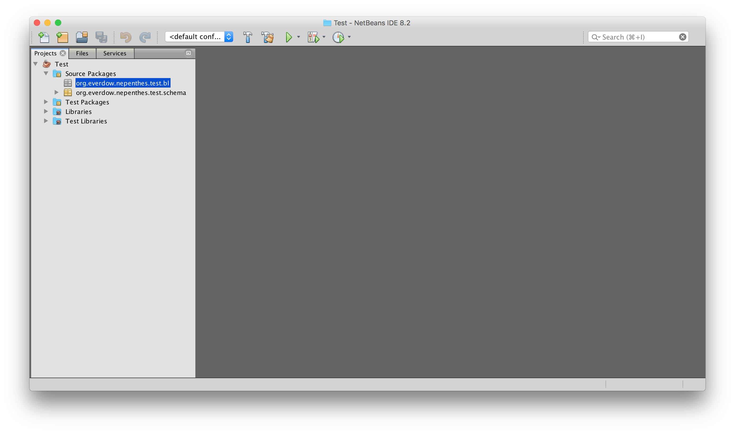This screenshot has width=735, height=433.
Task: Expand the Test Libraries node
Action: pyautogui.click(x=46, y=121)
